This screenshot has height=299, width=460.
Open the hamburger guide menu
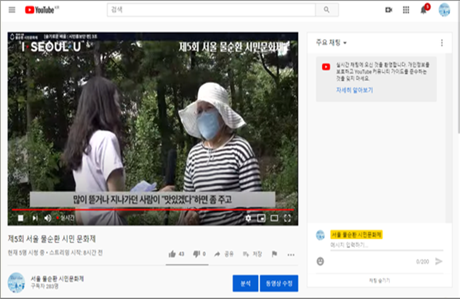tap(12, 10)
